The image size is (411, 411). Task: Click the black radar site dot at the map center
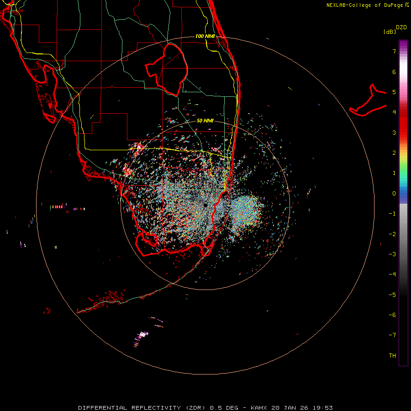coord(205,205)
